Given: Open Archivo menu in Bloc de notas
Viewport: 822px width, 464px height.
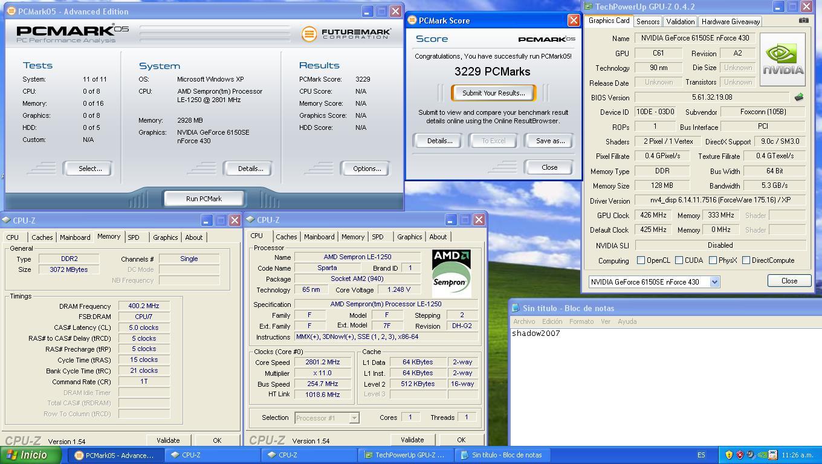Looking at the screenshot, I should pyautogui.click(x=524, y=321).
